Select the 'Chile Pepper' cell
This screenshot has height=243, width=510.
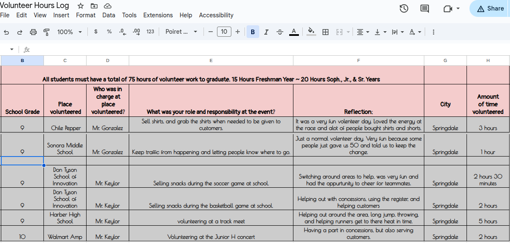[65, 124]
